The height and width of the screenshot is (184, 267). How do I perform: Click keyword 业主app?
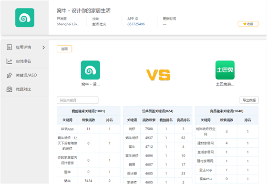[205, 170]
